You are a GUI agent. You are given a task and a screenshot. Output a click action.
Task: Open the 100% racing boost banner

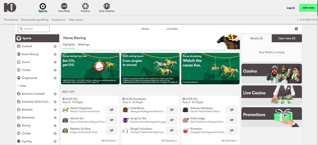150,69
